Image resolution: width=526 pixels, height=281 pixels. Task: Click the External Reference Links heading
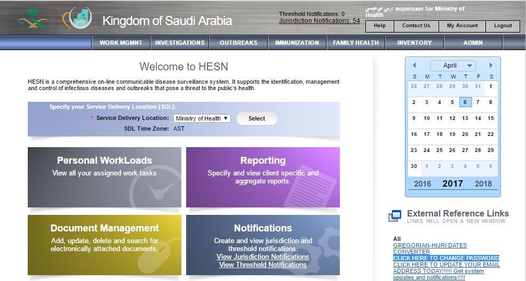[x=458, y=214]
